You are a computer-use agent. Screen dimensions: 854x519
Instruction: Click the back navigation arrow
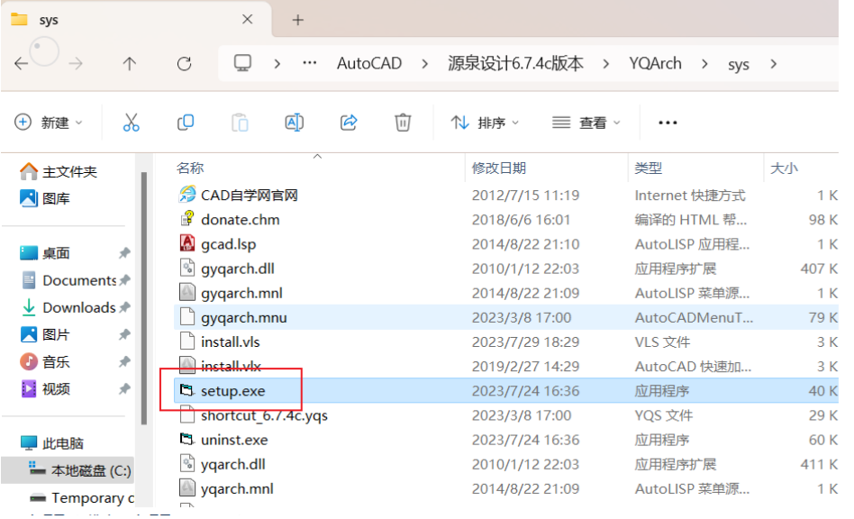[x=19, y=63]
